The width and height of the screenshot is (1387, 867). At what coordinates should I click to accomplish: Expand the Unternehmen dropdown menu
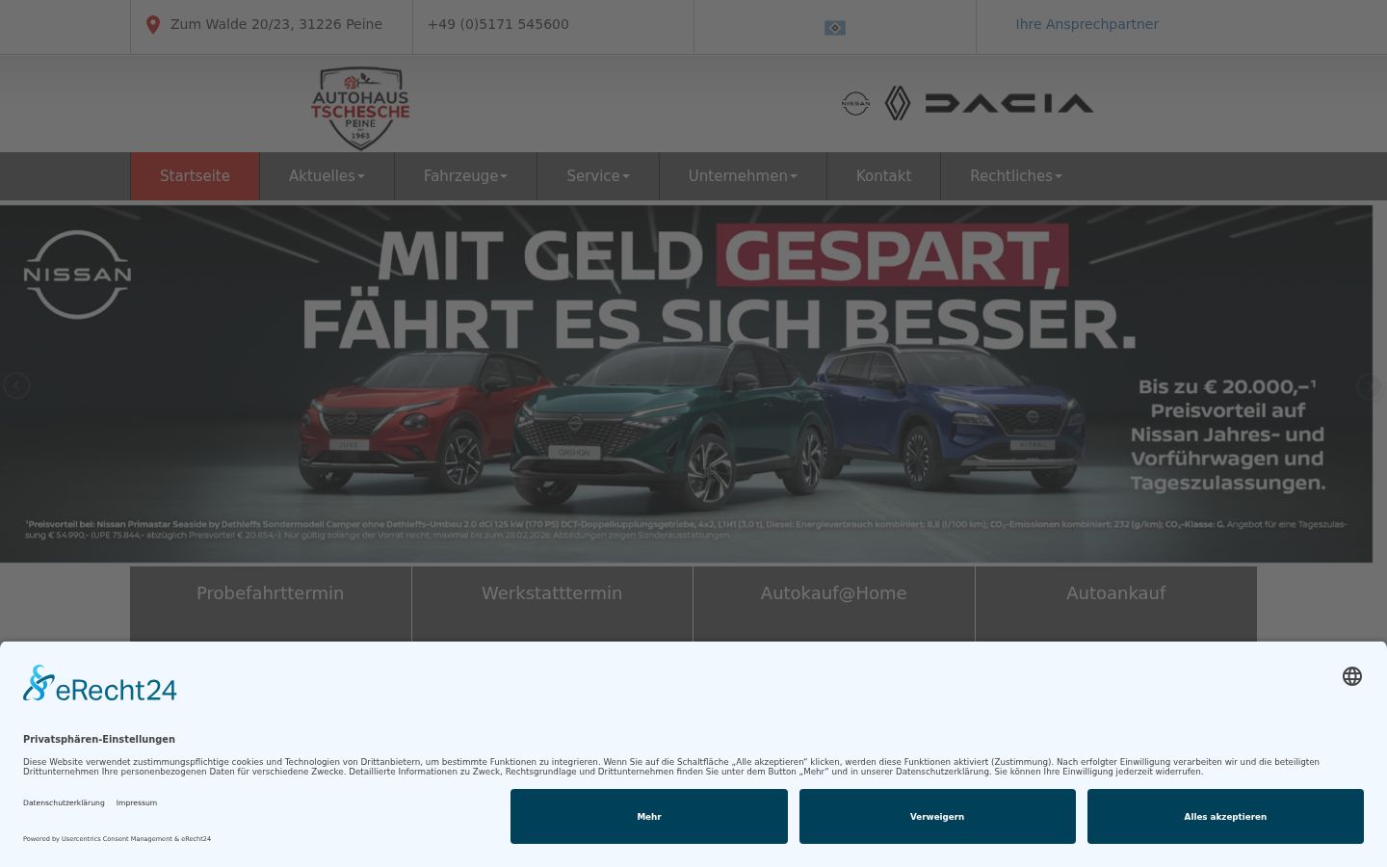pos(743,176)
